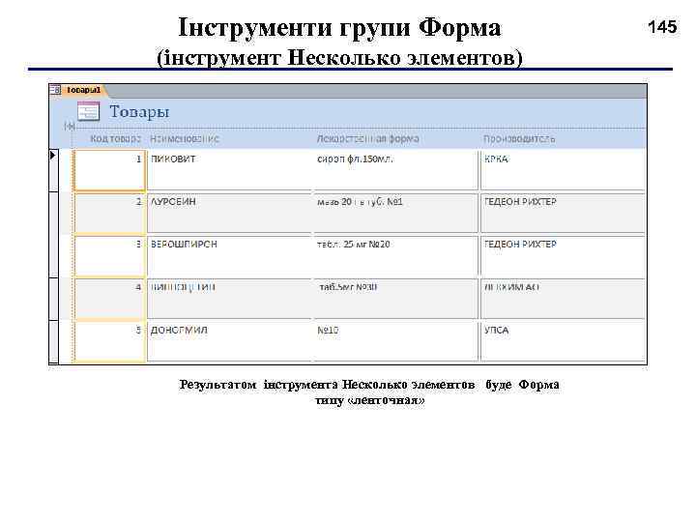Click the ЛУРСЕИН name field
The width and height of the screenshot is (696, 522).
point(230,213)
